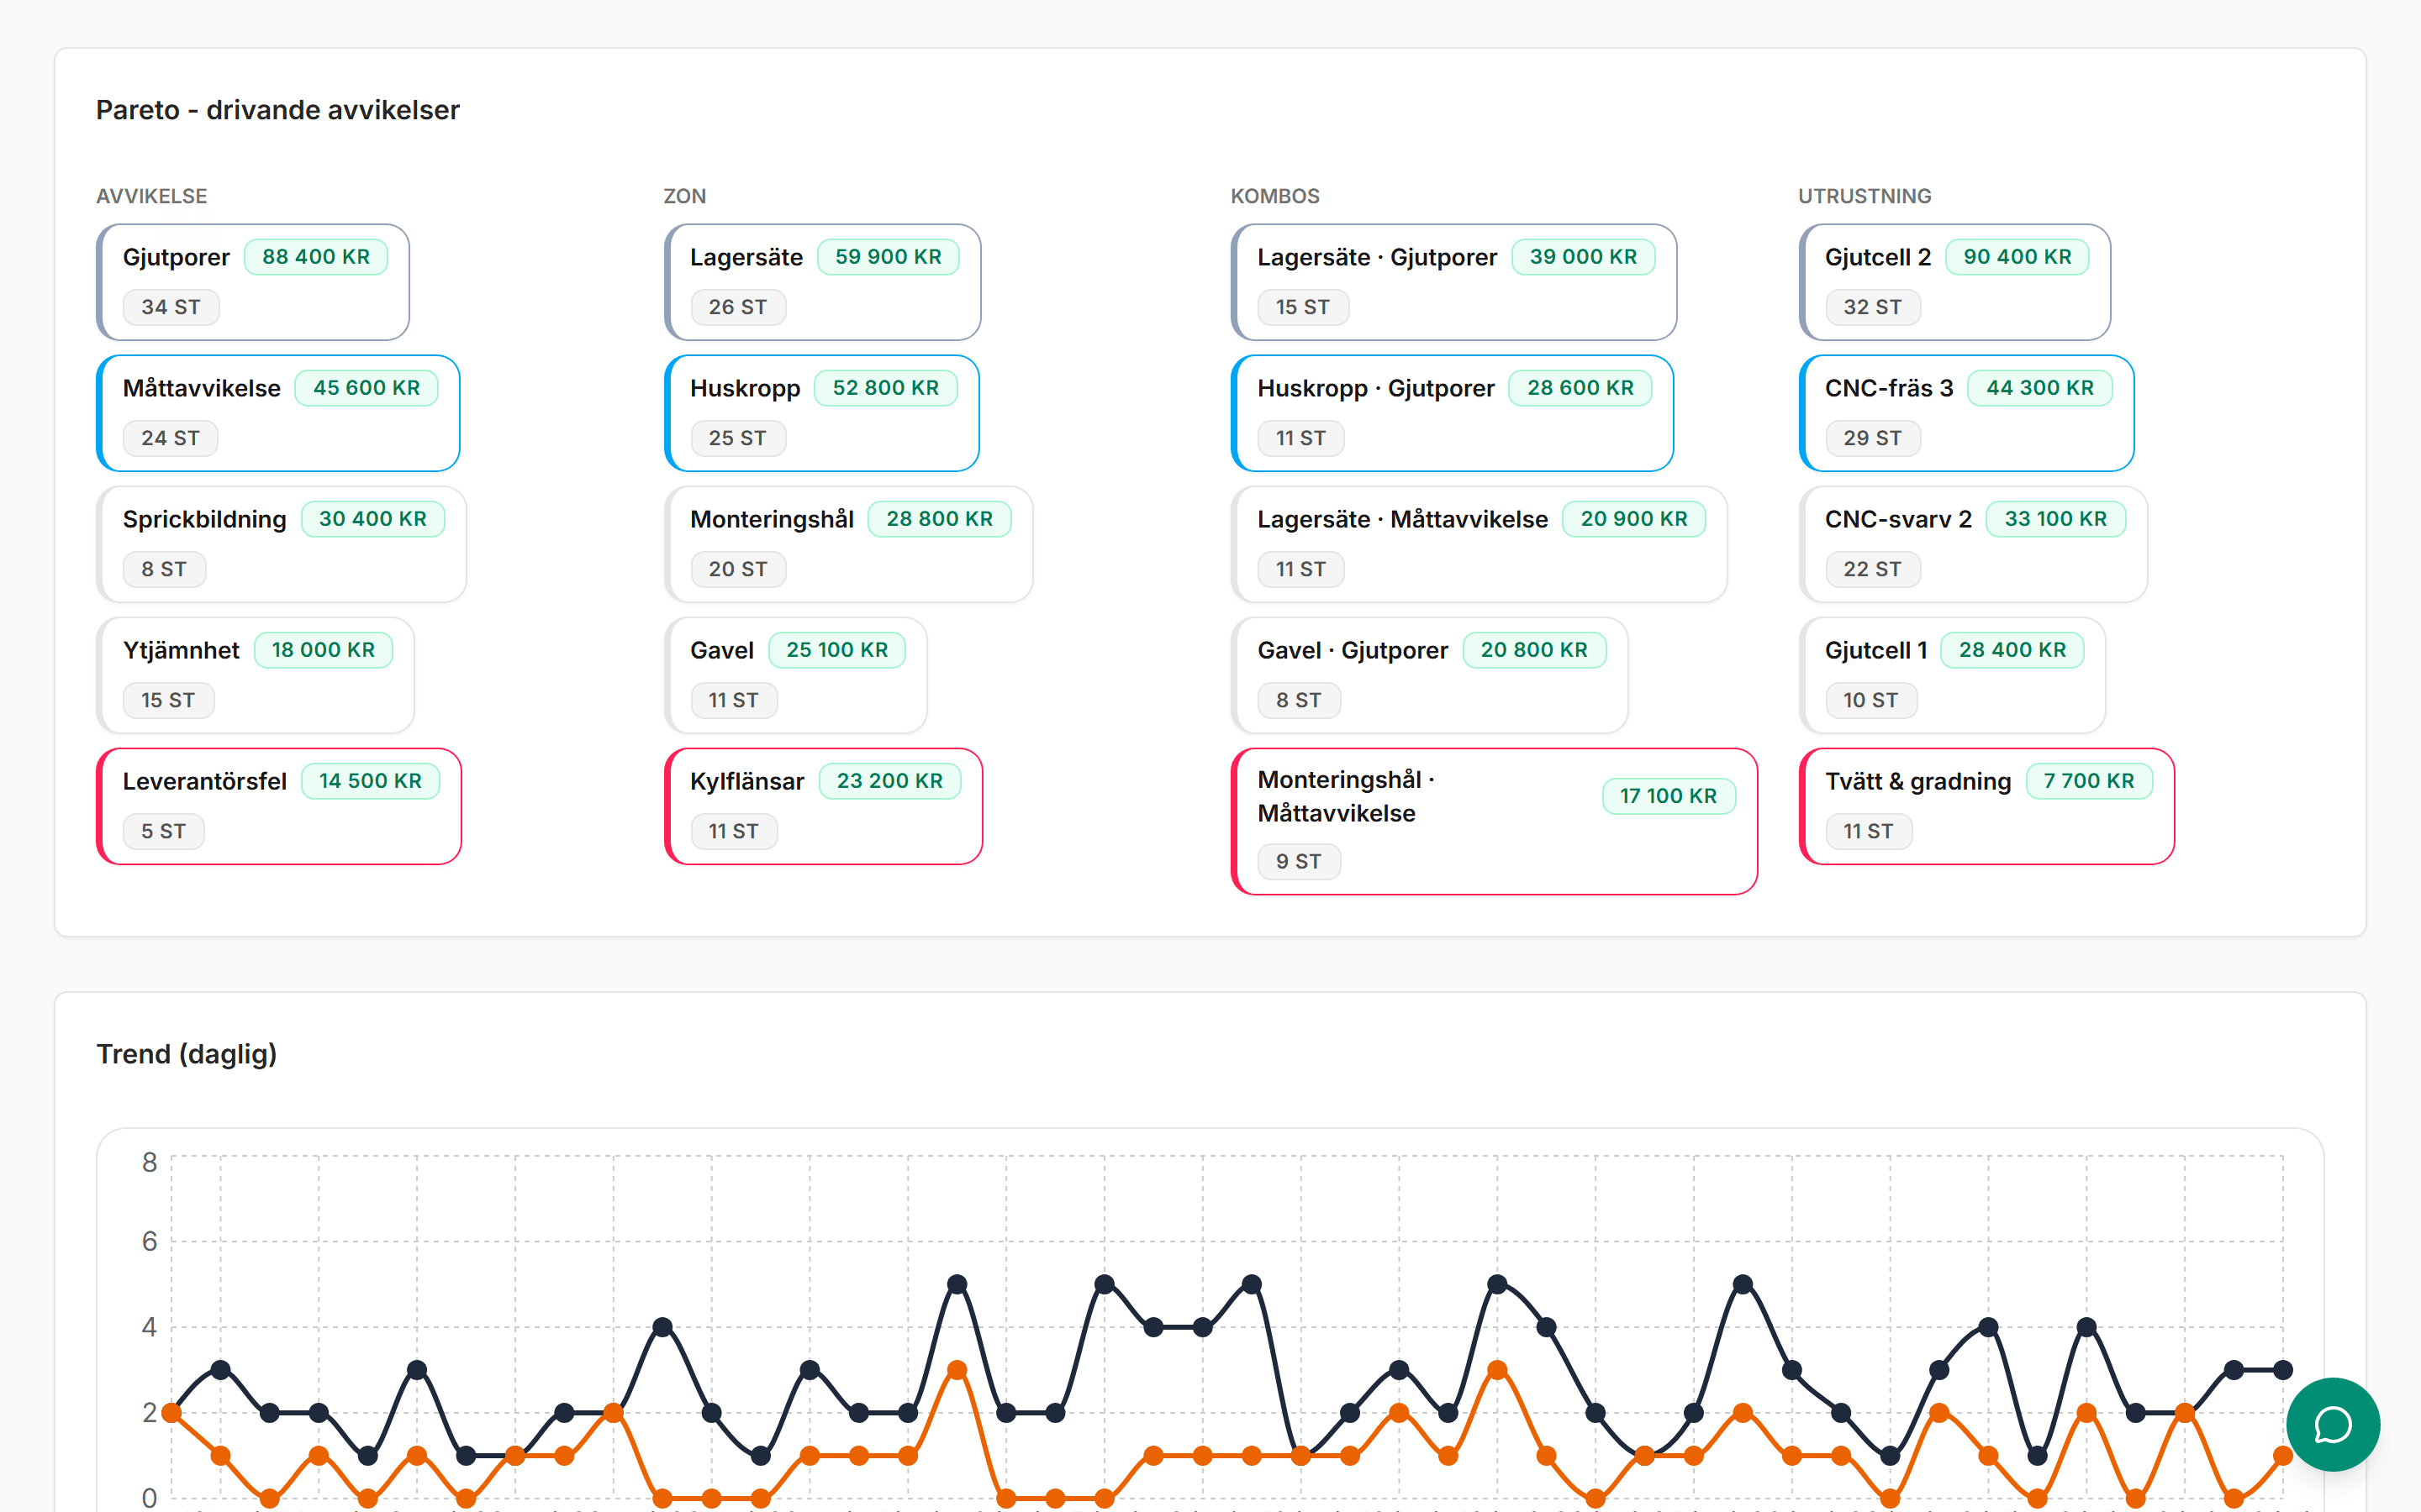Click the 26 ST count badge
The image size is (2421, 1512).
[x=738, y=307]
